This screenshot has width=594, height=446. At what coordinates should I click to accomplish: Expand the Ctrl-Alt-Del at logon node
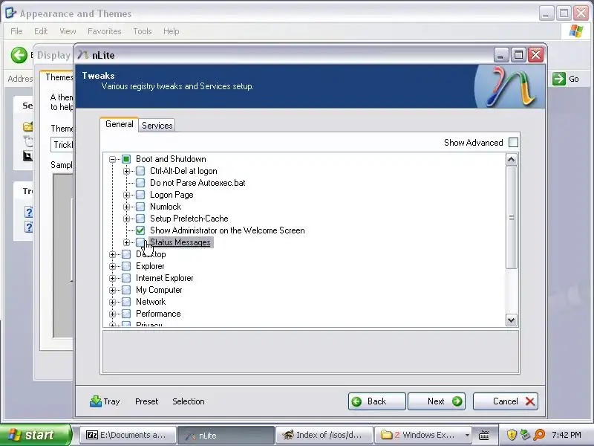click(x=126, y=171)
